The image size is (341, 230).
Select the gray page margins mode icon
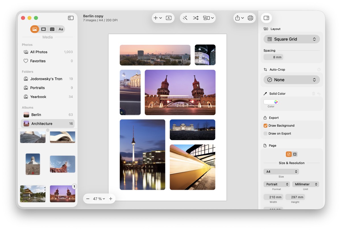point(295,154)
